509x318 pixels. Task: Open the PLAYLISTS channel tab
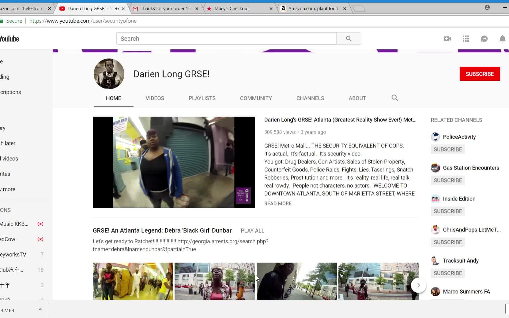click(x=202, y=98)
